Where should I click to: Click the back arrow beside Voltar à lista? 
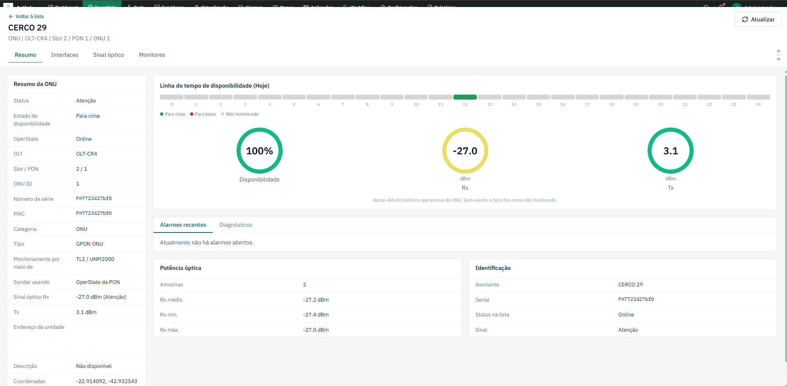pyautogui.click(x=11, y=16)
